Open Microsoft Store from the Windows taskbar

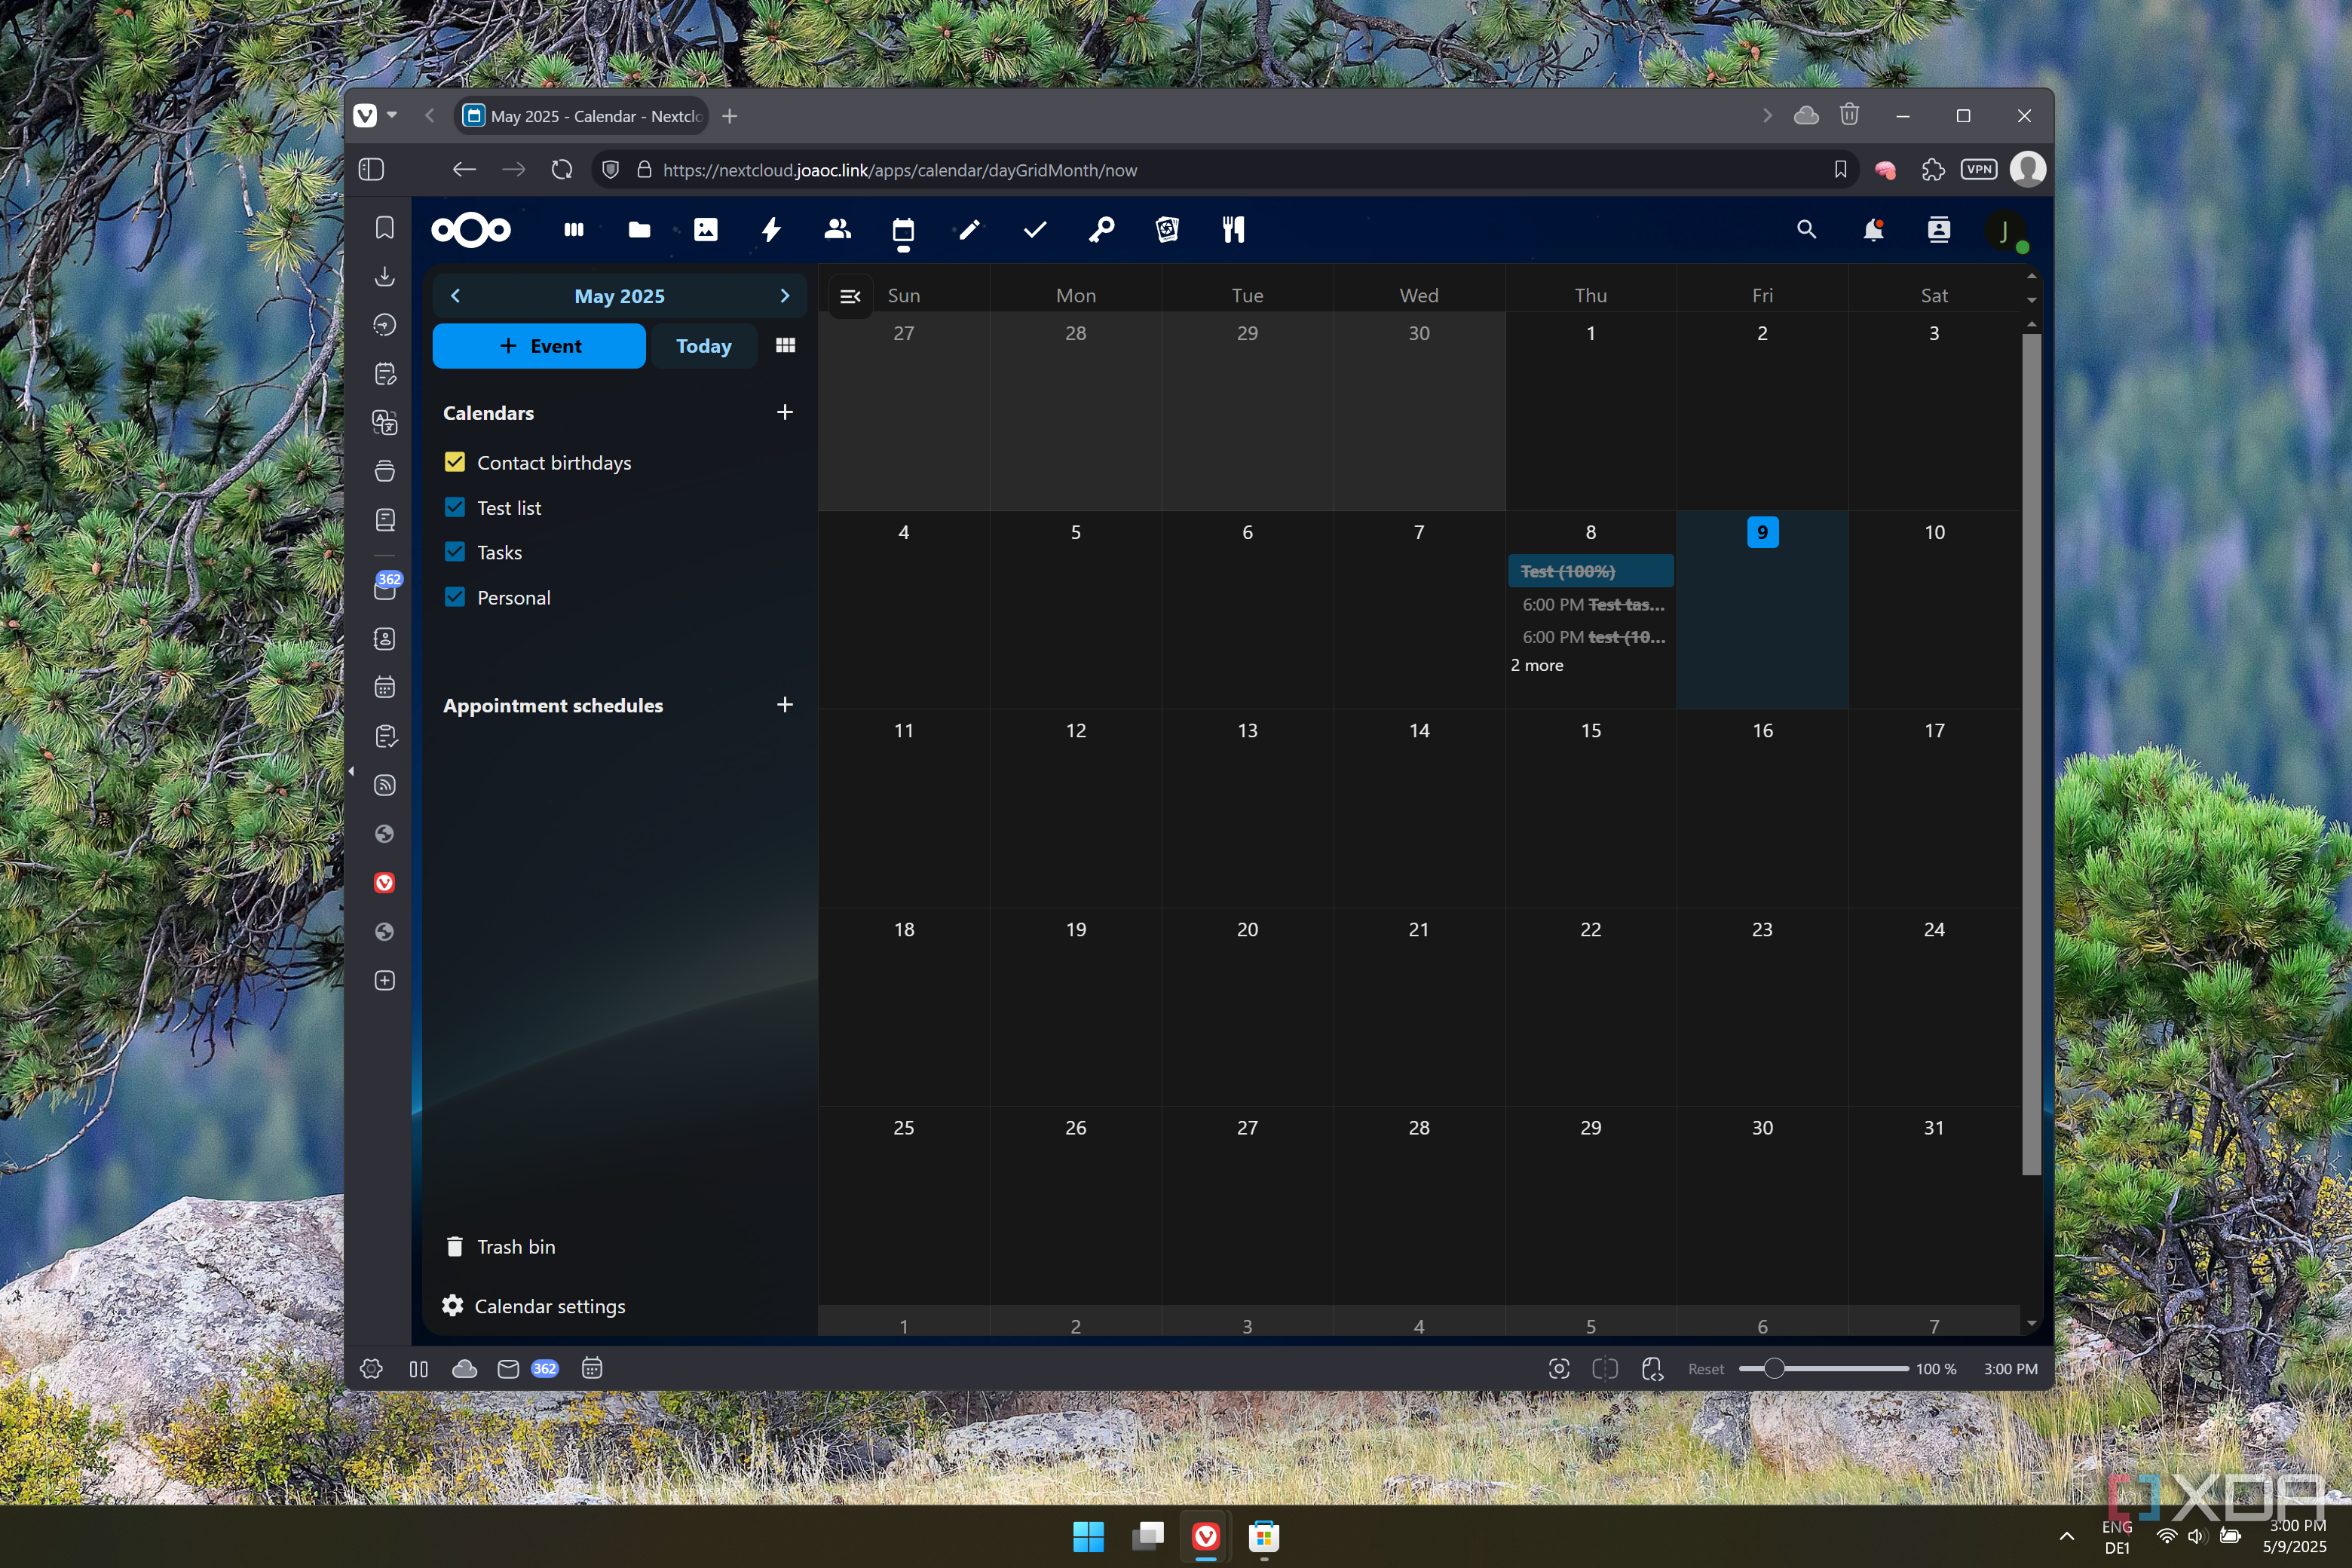(x=1264, y=1536)
